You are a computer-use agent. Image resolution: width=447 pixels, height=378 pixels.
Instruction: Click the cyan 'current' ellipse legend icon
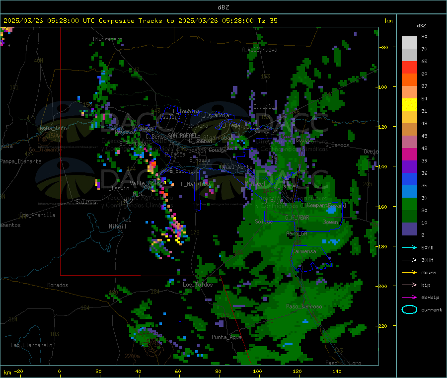point(409,309)
